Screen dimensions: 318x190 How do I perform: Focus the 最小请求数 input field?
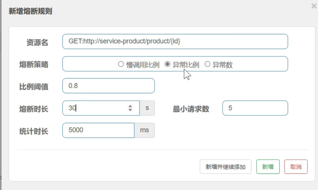click(x=255, y=108)
